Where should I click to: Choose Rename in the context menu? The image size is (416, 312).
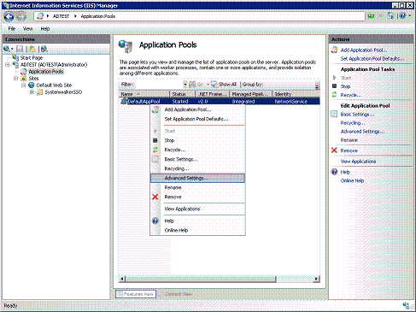(197, 187)
